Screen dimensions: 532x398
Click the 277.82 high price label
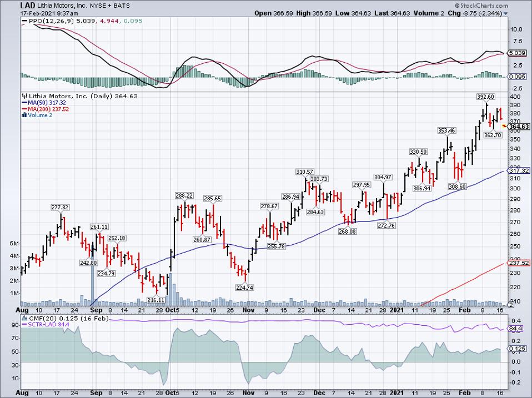click(x=60, y=208)
